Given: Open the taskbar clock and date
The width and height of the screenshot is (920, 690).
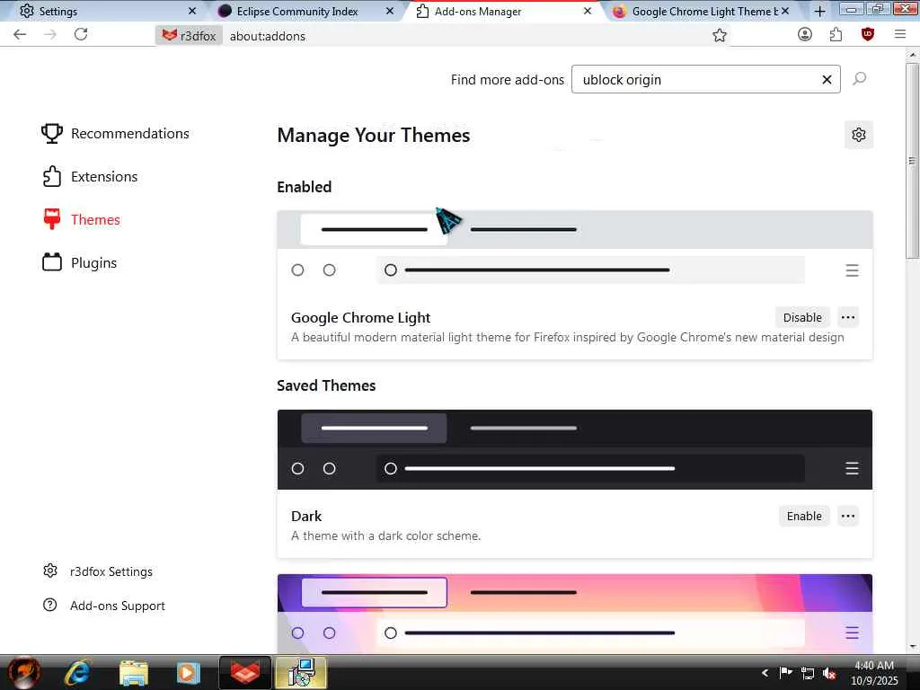Looking at the screenshot, I should point(874,673).
